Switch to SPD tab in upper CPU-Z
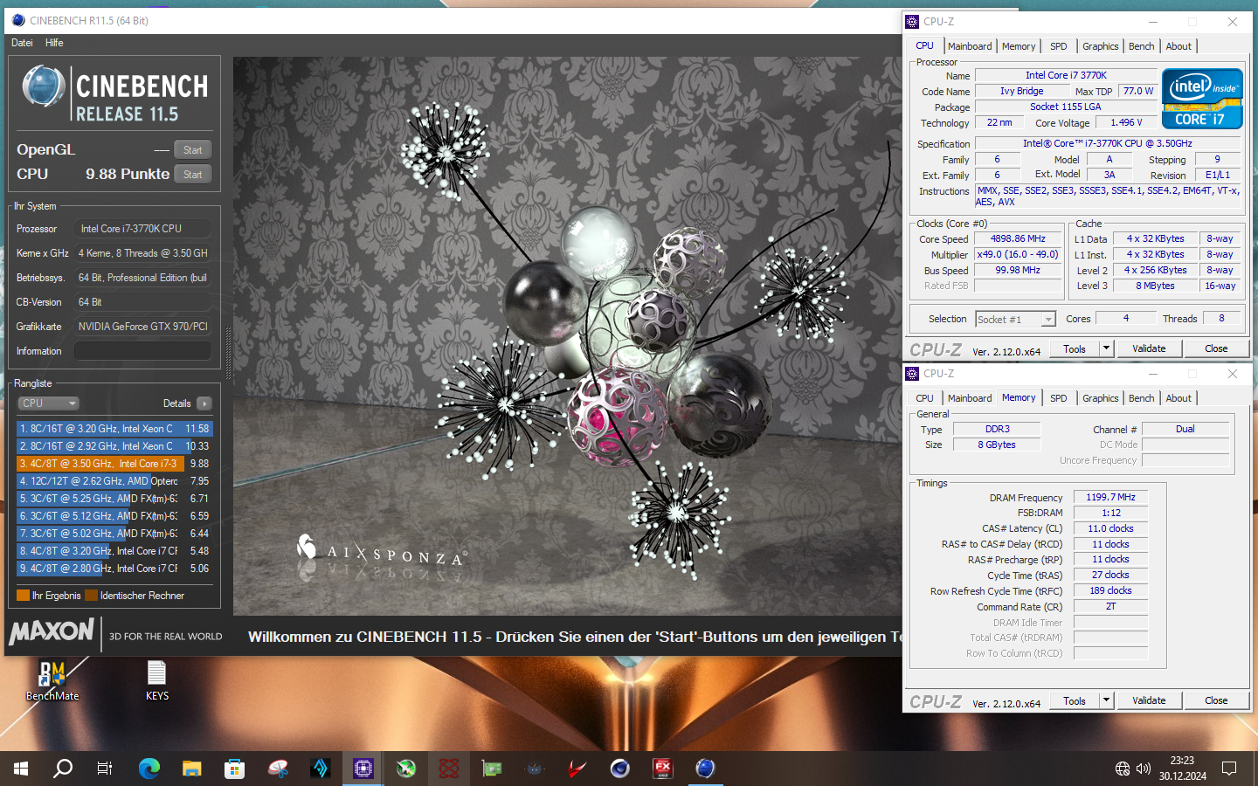The height and width of the screenshot is (786, 1258). (x=1059, y=46)
